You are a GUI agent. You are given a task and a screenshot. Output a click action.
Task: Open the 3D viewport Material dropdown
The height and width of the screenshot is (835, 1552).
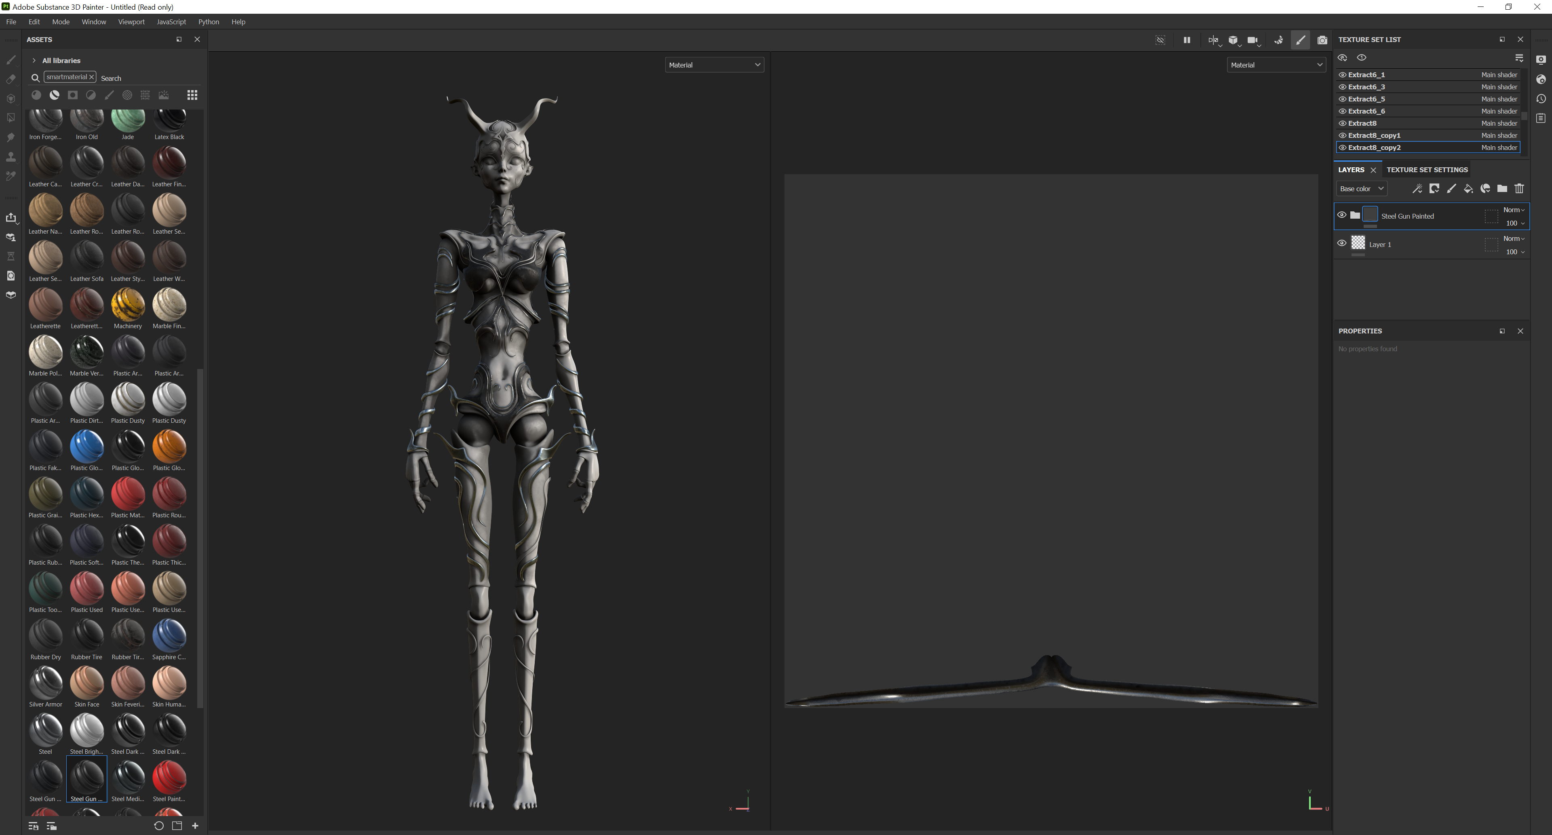pyautogui.click(x=714, y=65)
